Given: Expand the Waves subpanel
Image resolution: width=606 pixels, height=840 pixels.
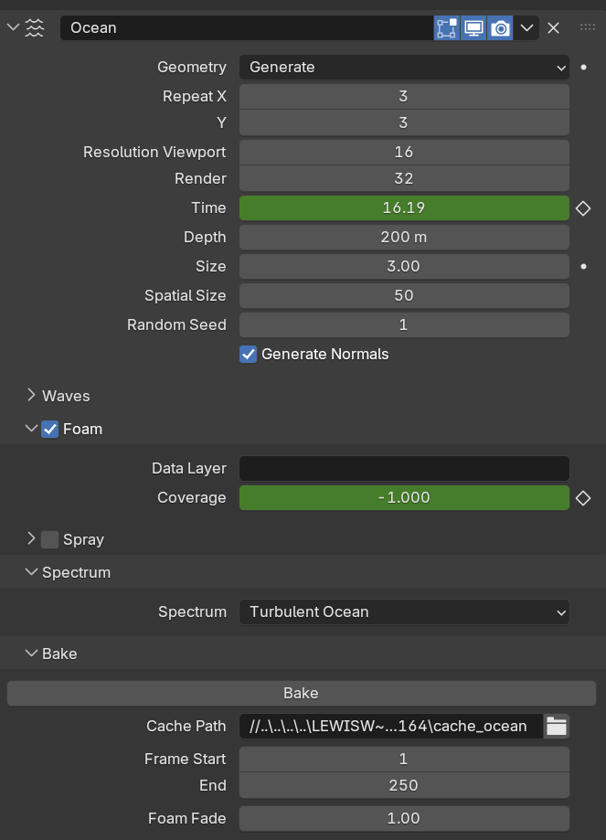Looking at the screenshot, I should tap(31, 396).
